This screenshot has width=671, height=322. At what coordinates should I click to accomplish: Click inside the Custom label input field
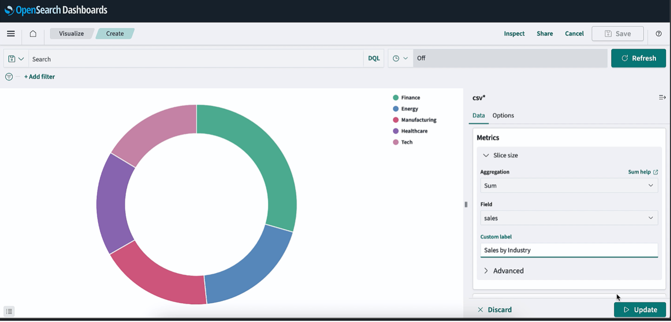point(569,250)
